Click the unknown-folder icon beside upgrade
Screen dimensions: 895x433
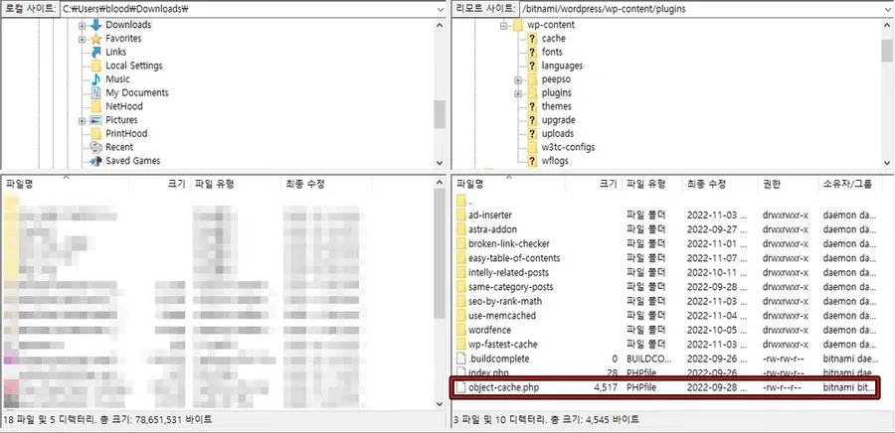pyautogui.click(x=532, y=120)
